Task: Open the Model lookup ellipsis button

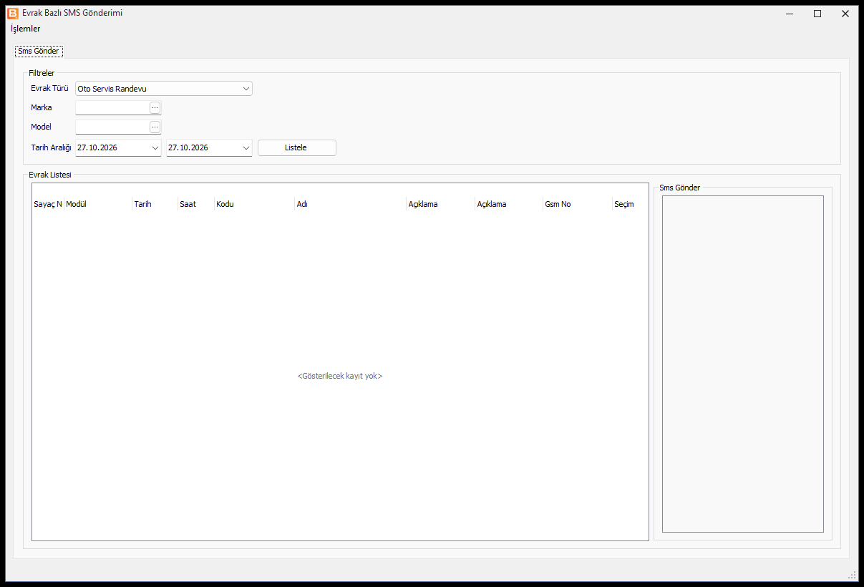Action: tap(155, 127)
